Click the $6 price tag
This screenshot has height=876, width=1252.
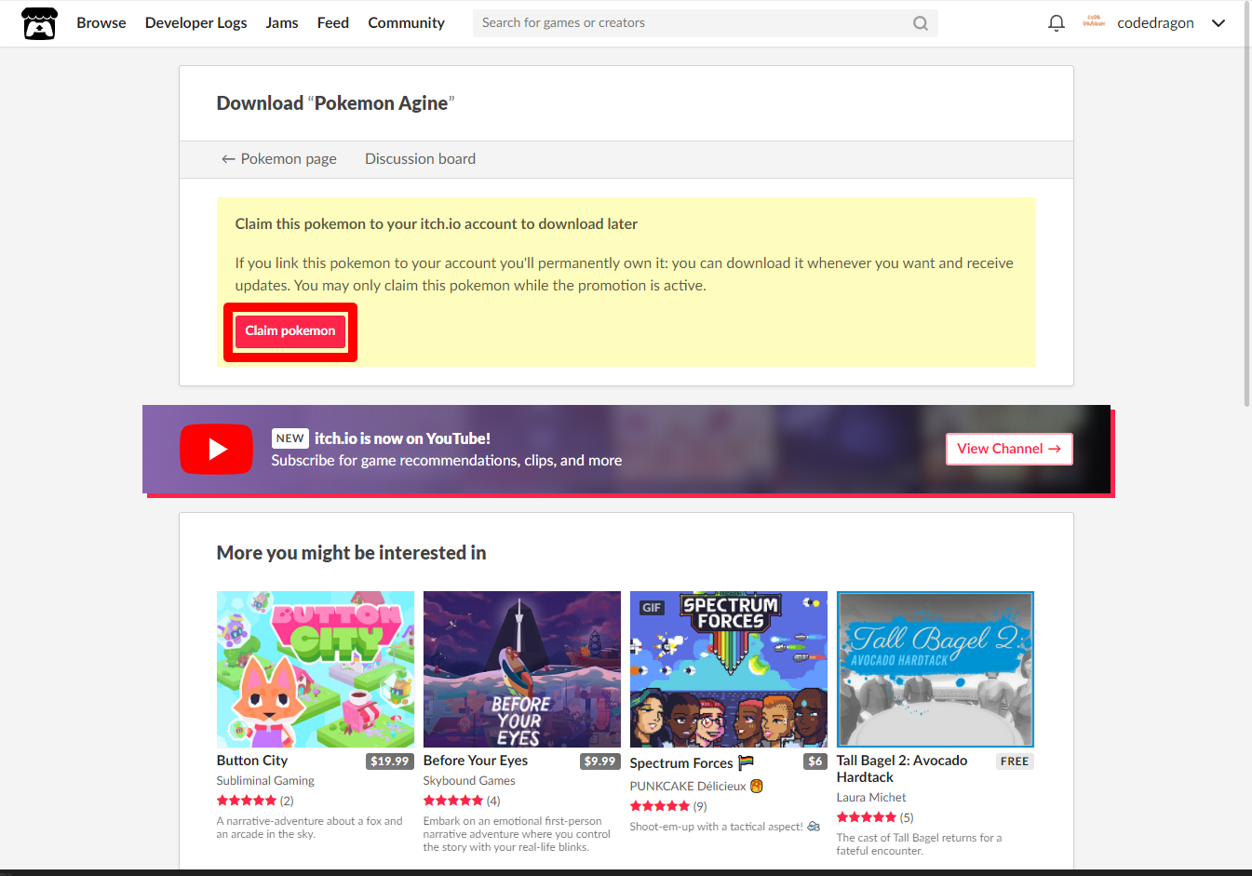point(815,761)
